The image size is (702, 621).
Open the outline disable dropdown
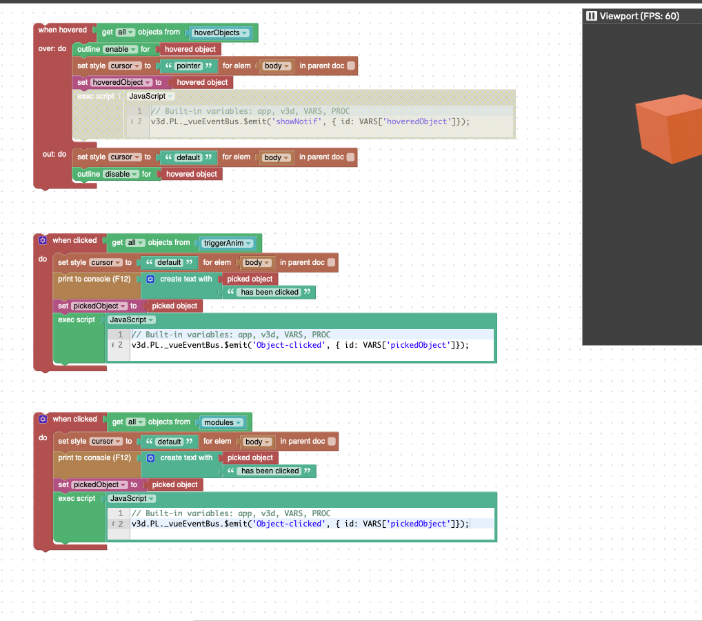coord(121,175)
